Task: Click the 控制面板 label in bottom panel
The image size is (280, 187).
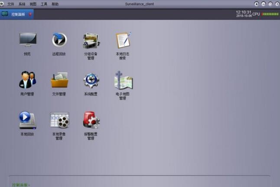Action: tap(20, 185)
